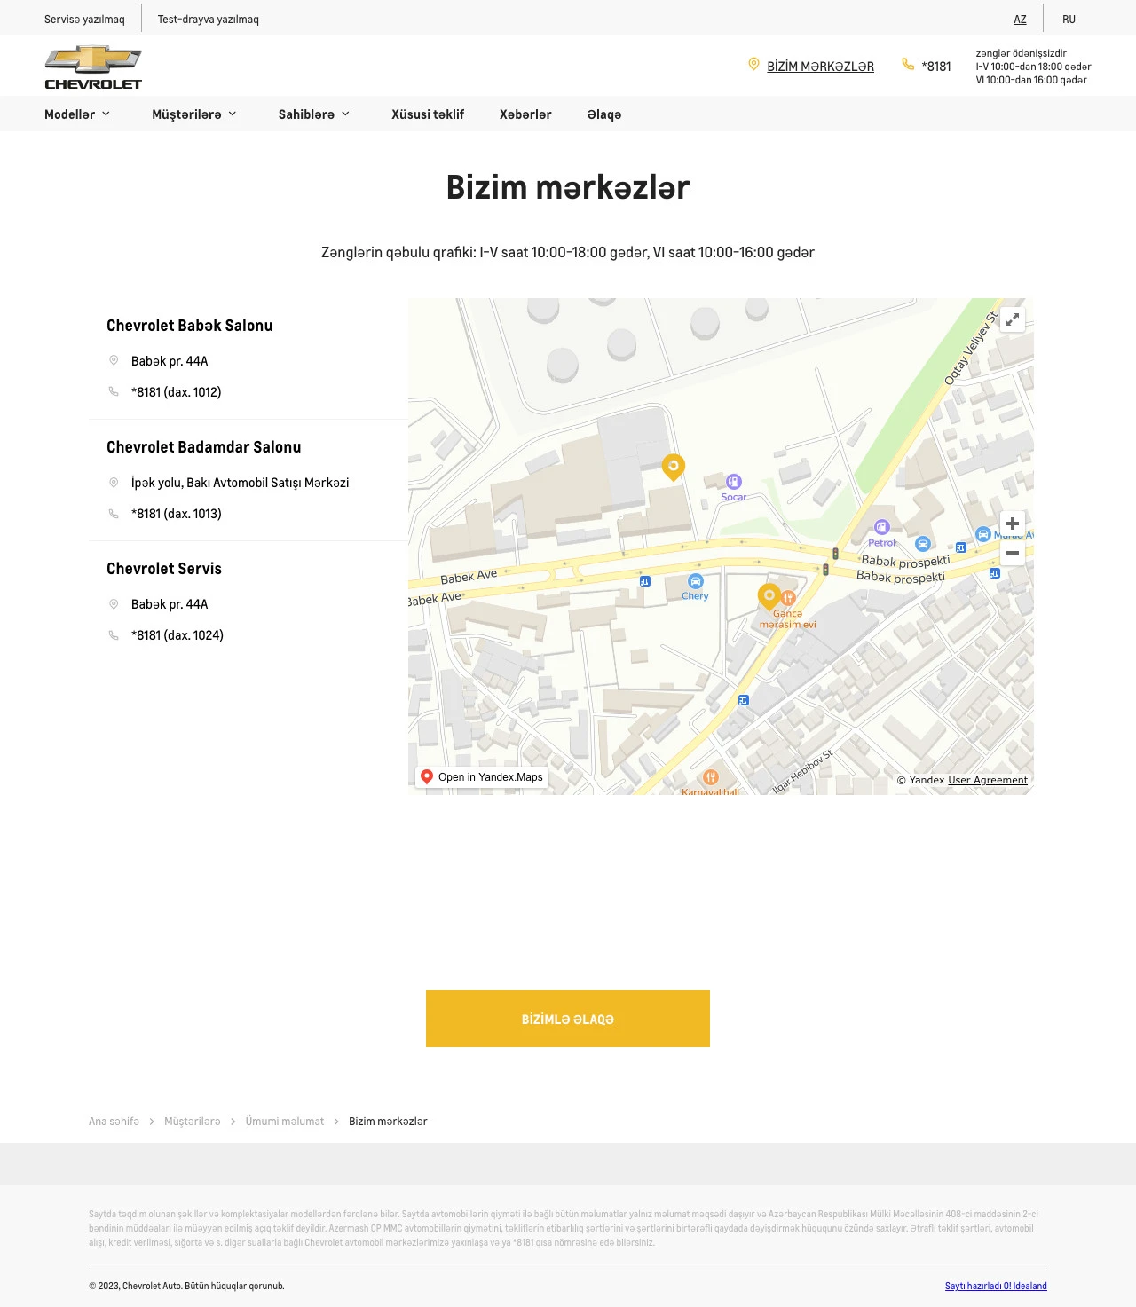Select Chevrolet Babək Salonu heading
The image size is (1136, 1307).
190,326
